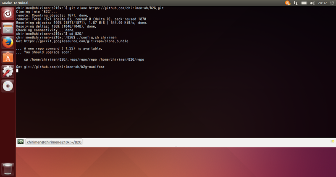Viewport: 336px width, 177px height.
Task: Click the 'Guake Terminal' title in top bar
Action: [x=15, y=3]
